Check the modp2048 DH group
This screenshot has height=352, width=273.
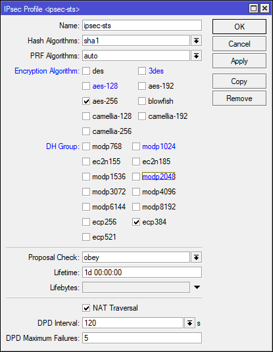pyautogui.click(x=136, y=177)
